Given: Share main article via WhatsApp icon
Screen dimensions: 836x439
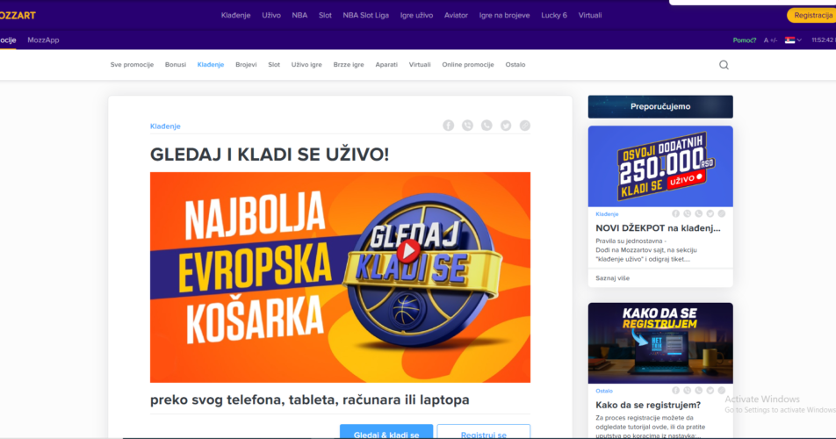Looking at the screenshot, I should [486, 126].
